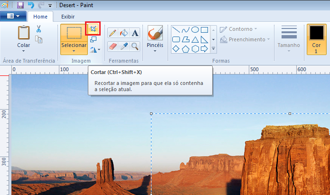Expand the full shapes gallery
The image size is (330, 195).
(213, 48)
